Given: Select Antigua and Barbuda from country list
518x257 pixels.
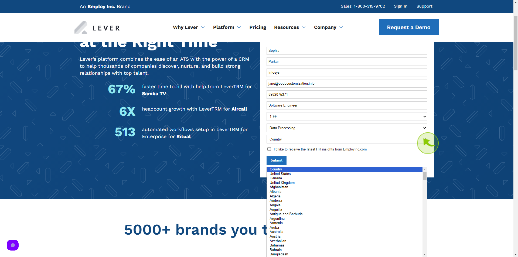Looking at the screenshot, I should tap(345, 214).
